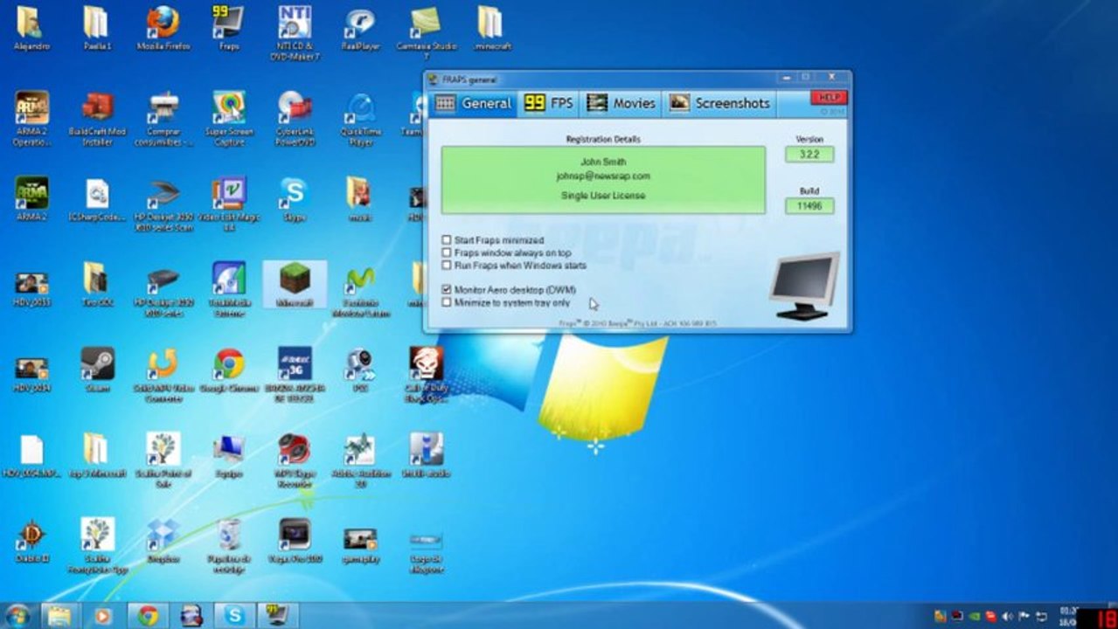Select the General tab in Fraps

coord(473,103)
